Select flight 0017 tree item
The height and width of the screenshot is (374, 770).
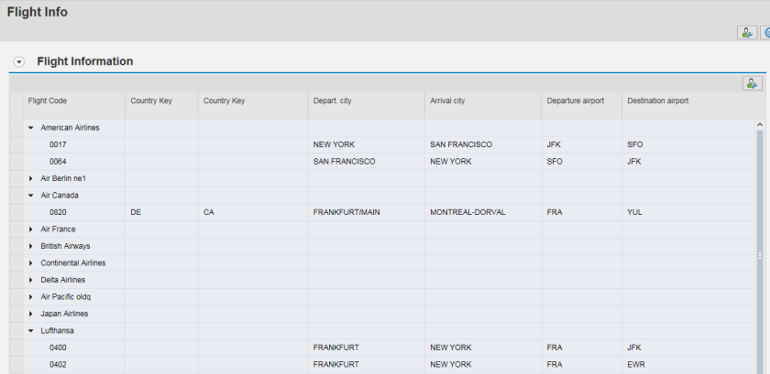pos(58,144)
